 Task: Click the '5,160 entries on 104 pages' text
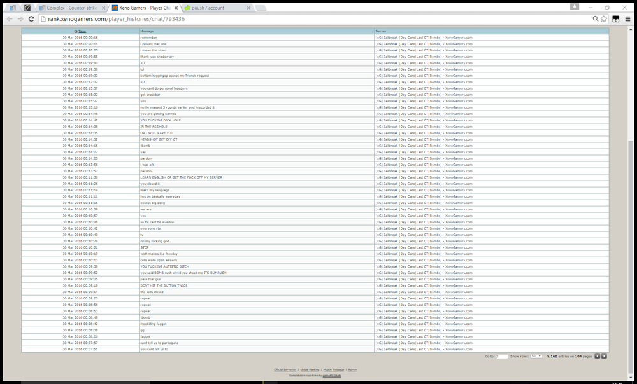coord(570,356)
